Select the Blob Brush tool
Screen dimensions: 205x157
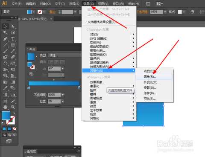coord(5,57)
